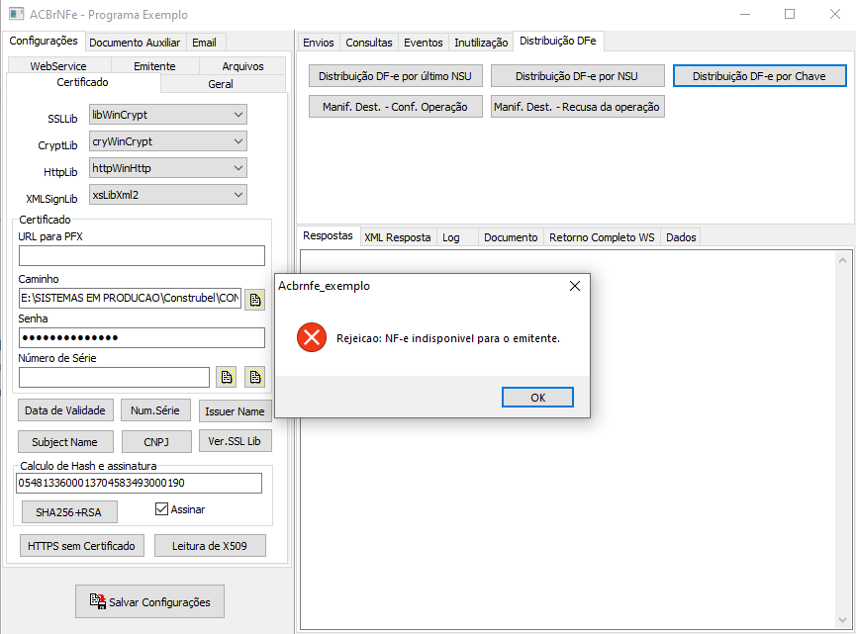856x634 pixels.
Task: Open the XMLSignLib dropdown
Action: (x=168, y=195)
